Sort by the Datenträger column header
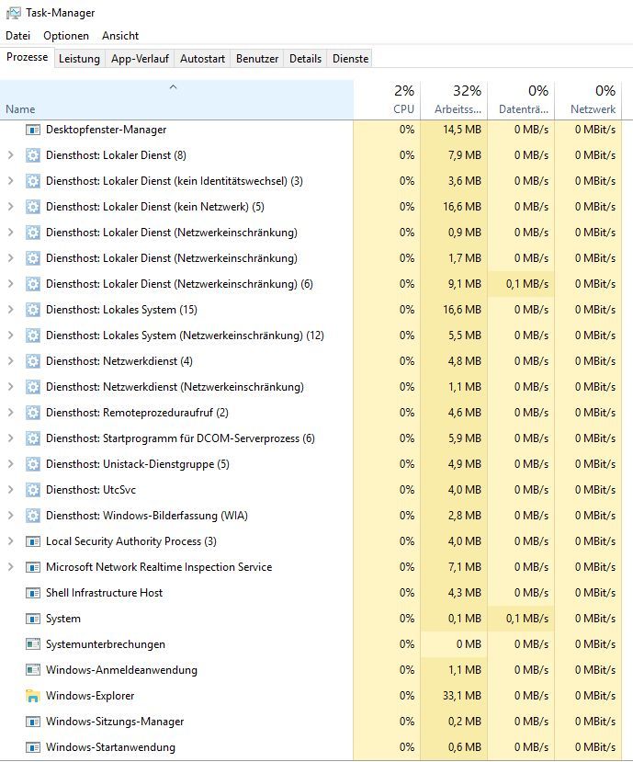The width and height of the screenshot is (633, 762). click(521, 99)
